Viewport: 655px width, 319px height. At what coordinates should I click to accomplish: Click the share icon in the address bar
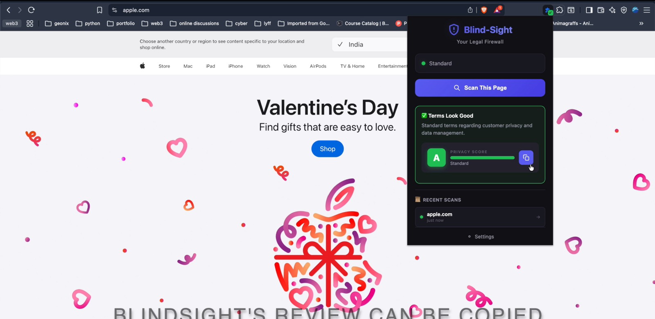tap(470, 10)
